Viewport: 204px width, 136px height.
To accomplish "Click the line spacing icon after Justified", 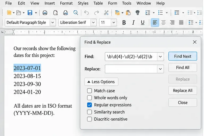I will pyautogui.click(x=191, y=23).
